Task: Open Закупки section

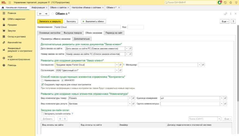Action: pyautogui.click(x=12, y=31)
